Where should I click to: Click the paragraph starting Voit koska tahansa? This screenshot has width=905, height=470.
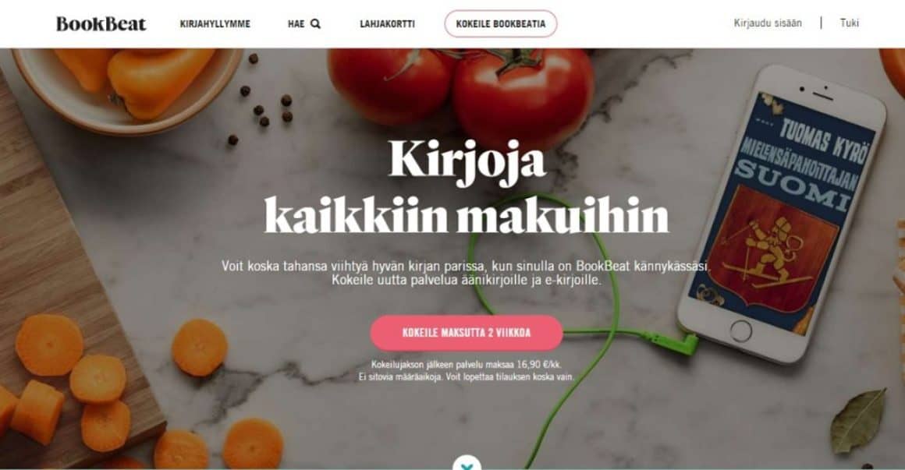tap(467, 273)
